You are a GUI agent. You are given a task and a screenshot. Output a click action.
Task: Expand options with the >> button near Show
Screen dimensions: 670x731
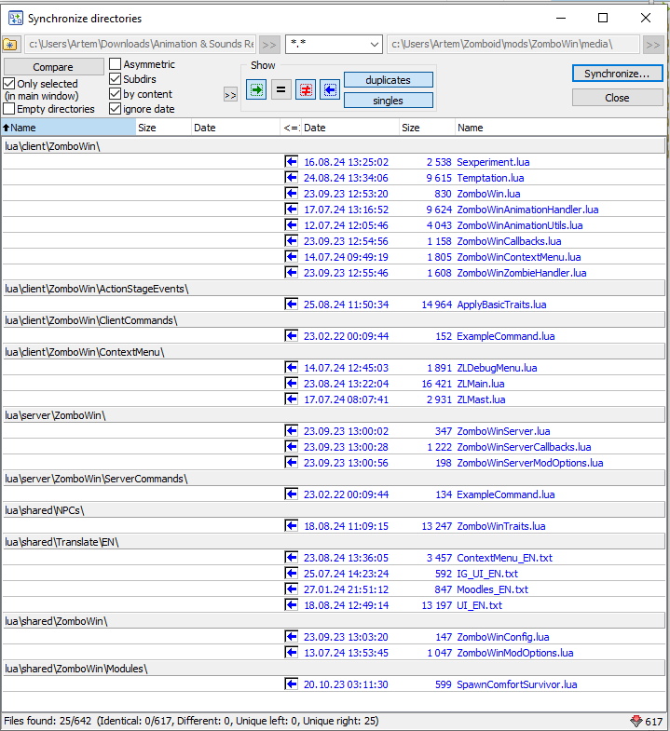(230, 94)
